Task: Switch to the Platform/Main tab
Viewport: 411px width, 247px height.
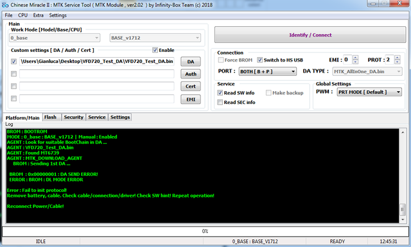Action: coord(22,117)
